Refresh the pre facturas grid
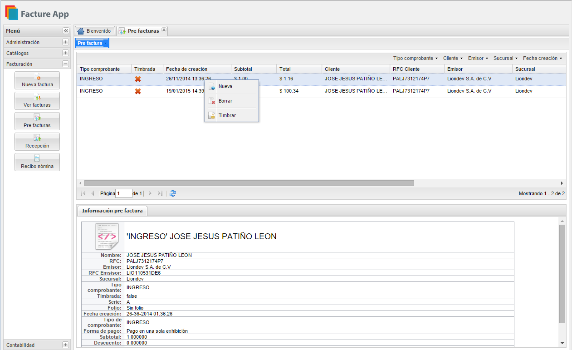572x350 pixels. 173,193
